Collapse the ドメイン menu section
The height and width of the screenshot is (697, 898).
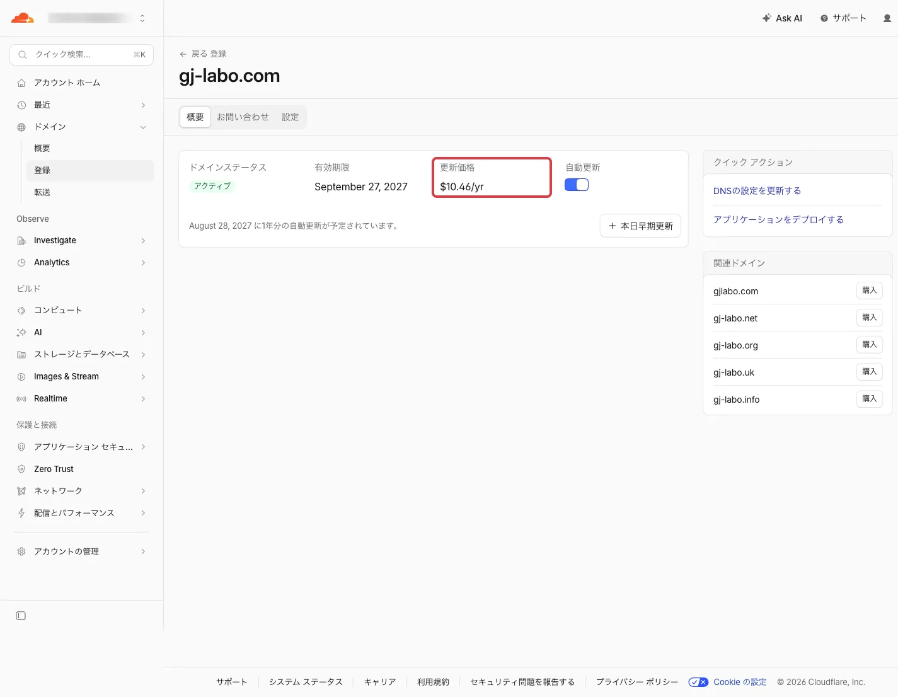pos(143,127)
